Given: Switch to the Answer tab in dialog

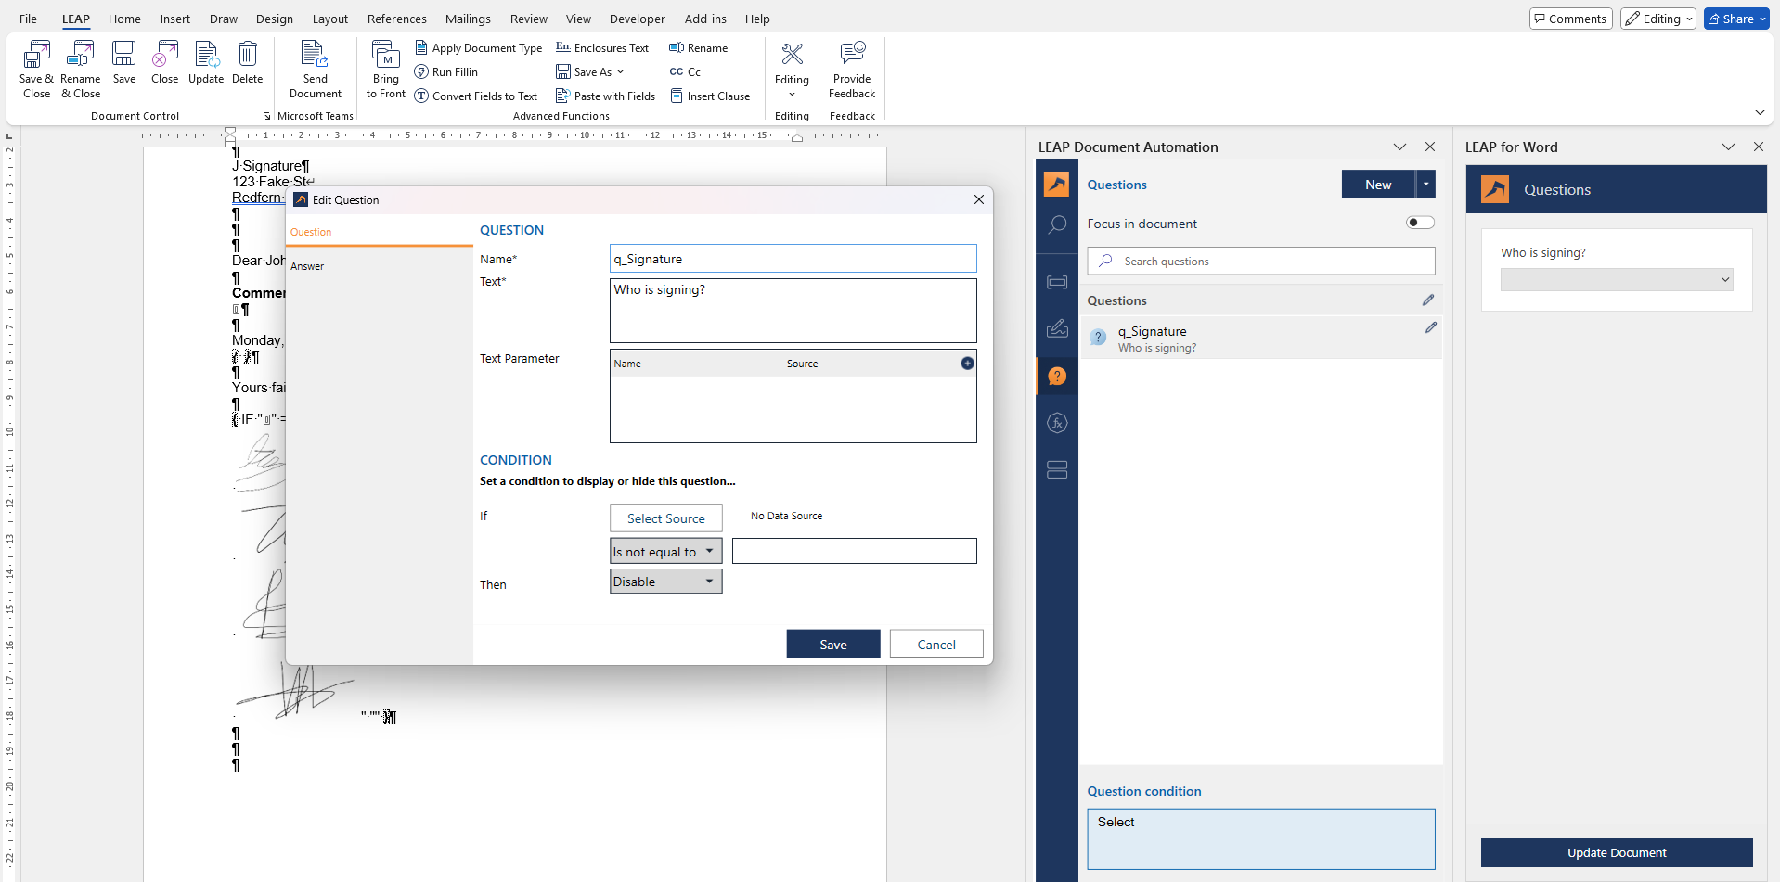Looking at the screenshot, I should coord(307,266).
